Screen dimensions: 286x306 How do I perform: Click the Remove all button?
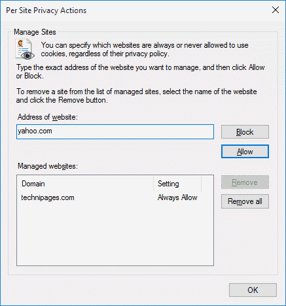click(x=245, y=201)
